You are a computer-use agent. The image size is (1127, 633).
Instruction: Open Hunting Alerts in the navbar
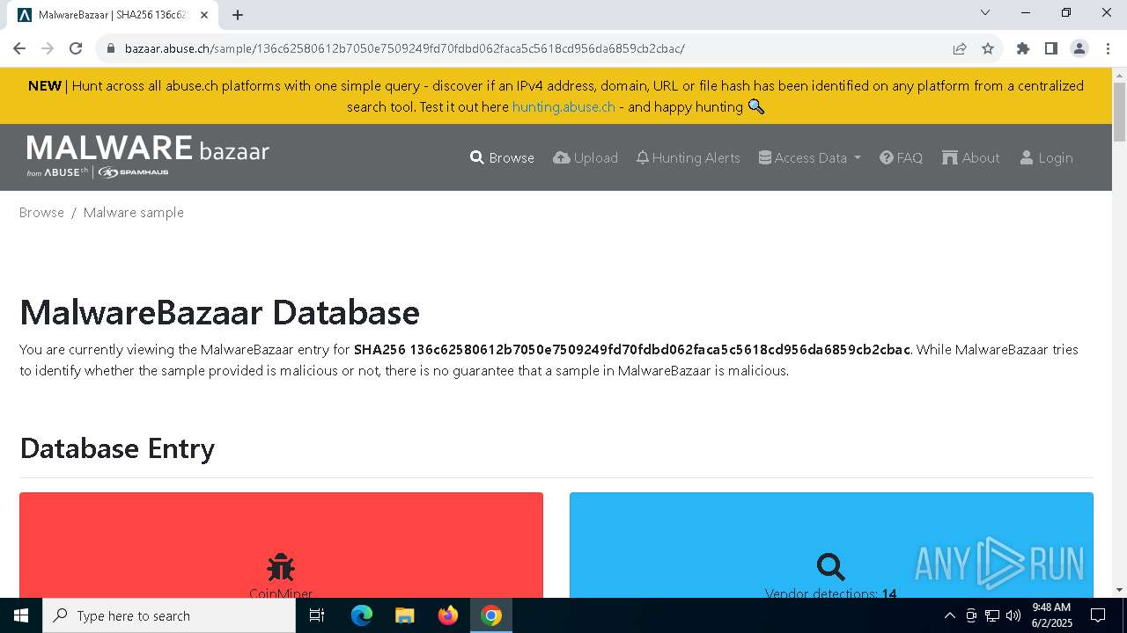click(688, 157)
